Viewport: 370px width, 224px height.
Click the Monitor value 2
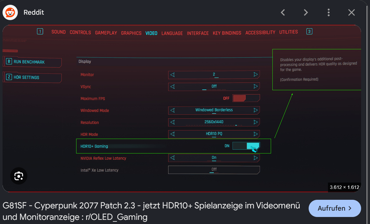coord(214,74)
